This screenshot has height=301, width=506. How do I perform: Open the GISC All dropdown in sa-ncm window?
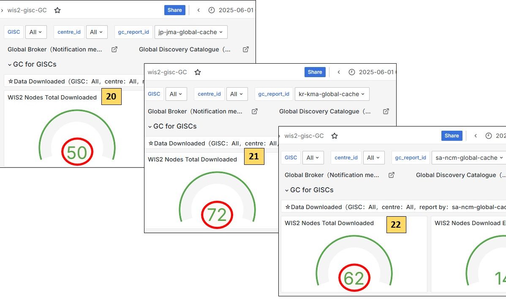(313, 158)
